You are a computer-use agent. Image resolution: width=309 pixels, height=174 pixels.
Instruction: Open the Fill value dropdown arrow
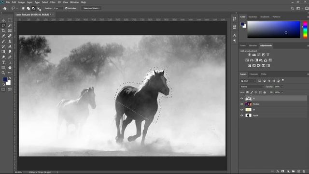pos(282,92)
